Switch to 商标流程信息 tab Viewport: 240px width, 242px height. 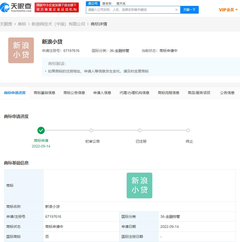168,93
